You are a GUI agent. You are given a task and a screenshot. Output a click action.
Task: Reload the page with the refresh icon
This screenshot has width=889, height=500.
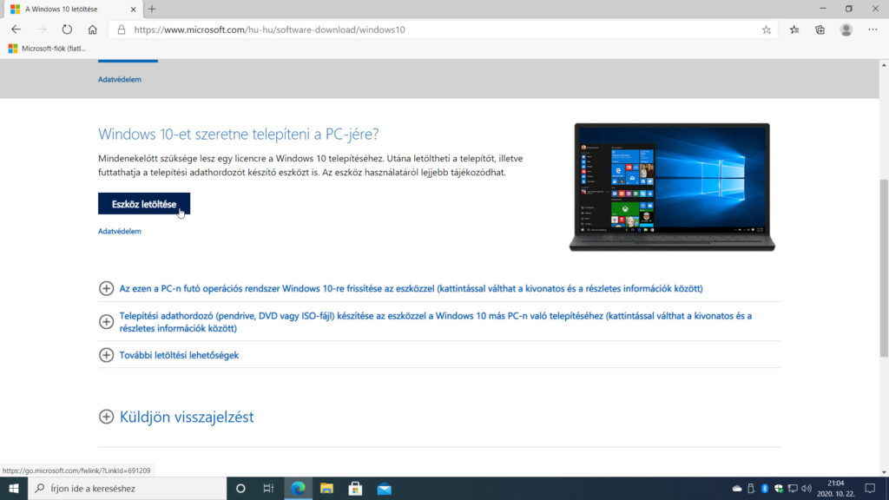(x=67, y=30)
